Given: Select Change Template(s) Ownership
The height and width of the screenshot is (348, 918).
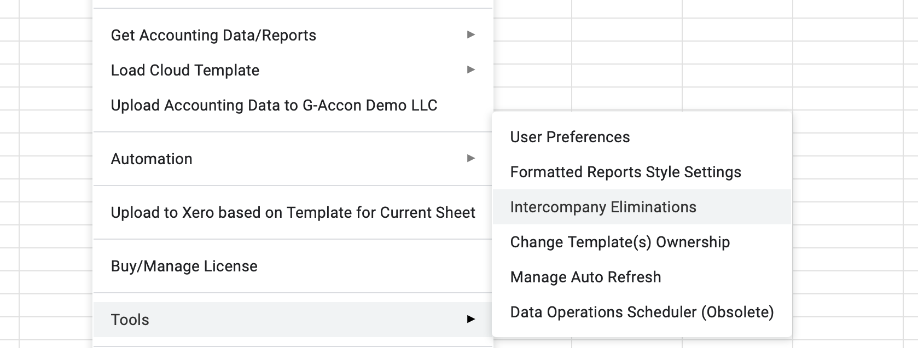Looking at the screenshot, I should (620, 242).
